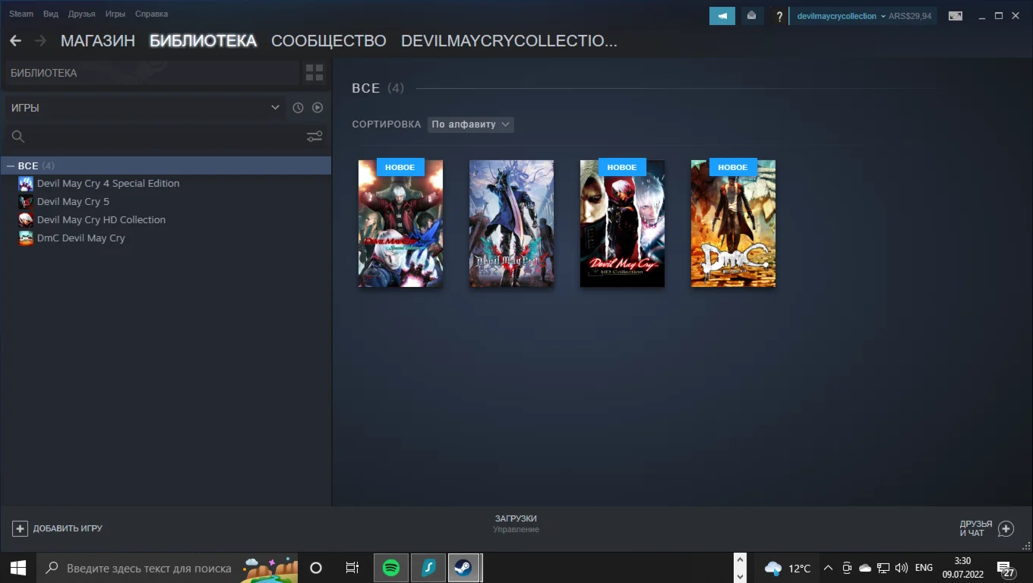Open the inbox envelope icon
Viewport: 1033px width, 583px height.
click(x=752, y=16)
